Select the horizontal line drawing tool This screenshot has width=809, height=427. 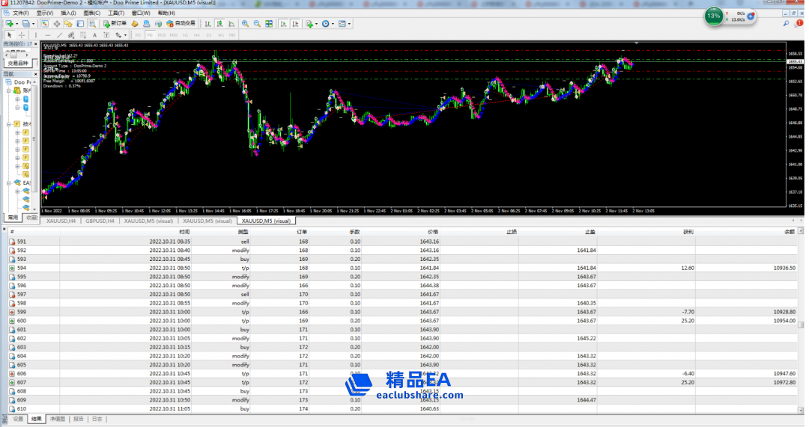pos(47,35)
